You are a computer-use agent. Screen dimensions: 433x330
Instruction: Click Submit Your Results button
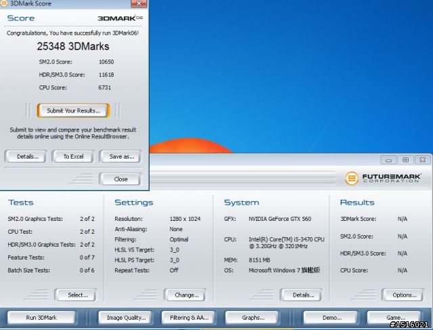tap(74, 110)
